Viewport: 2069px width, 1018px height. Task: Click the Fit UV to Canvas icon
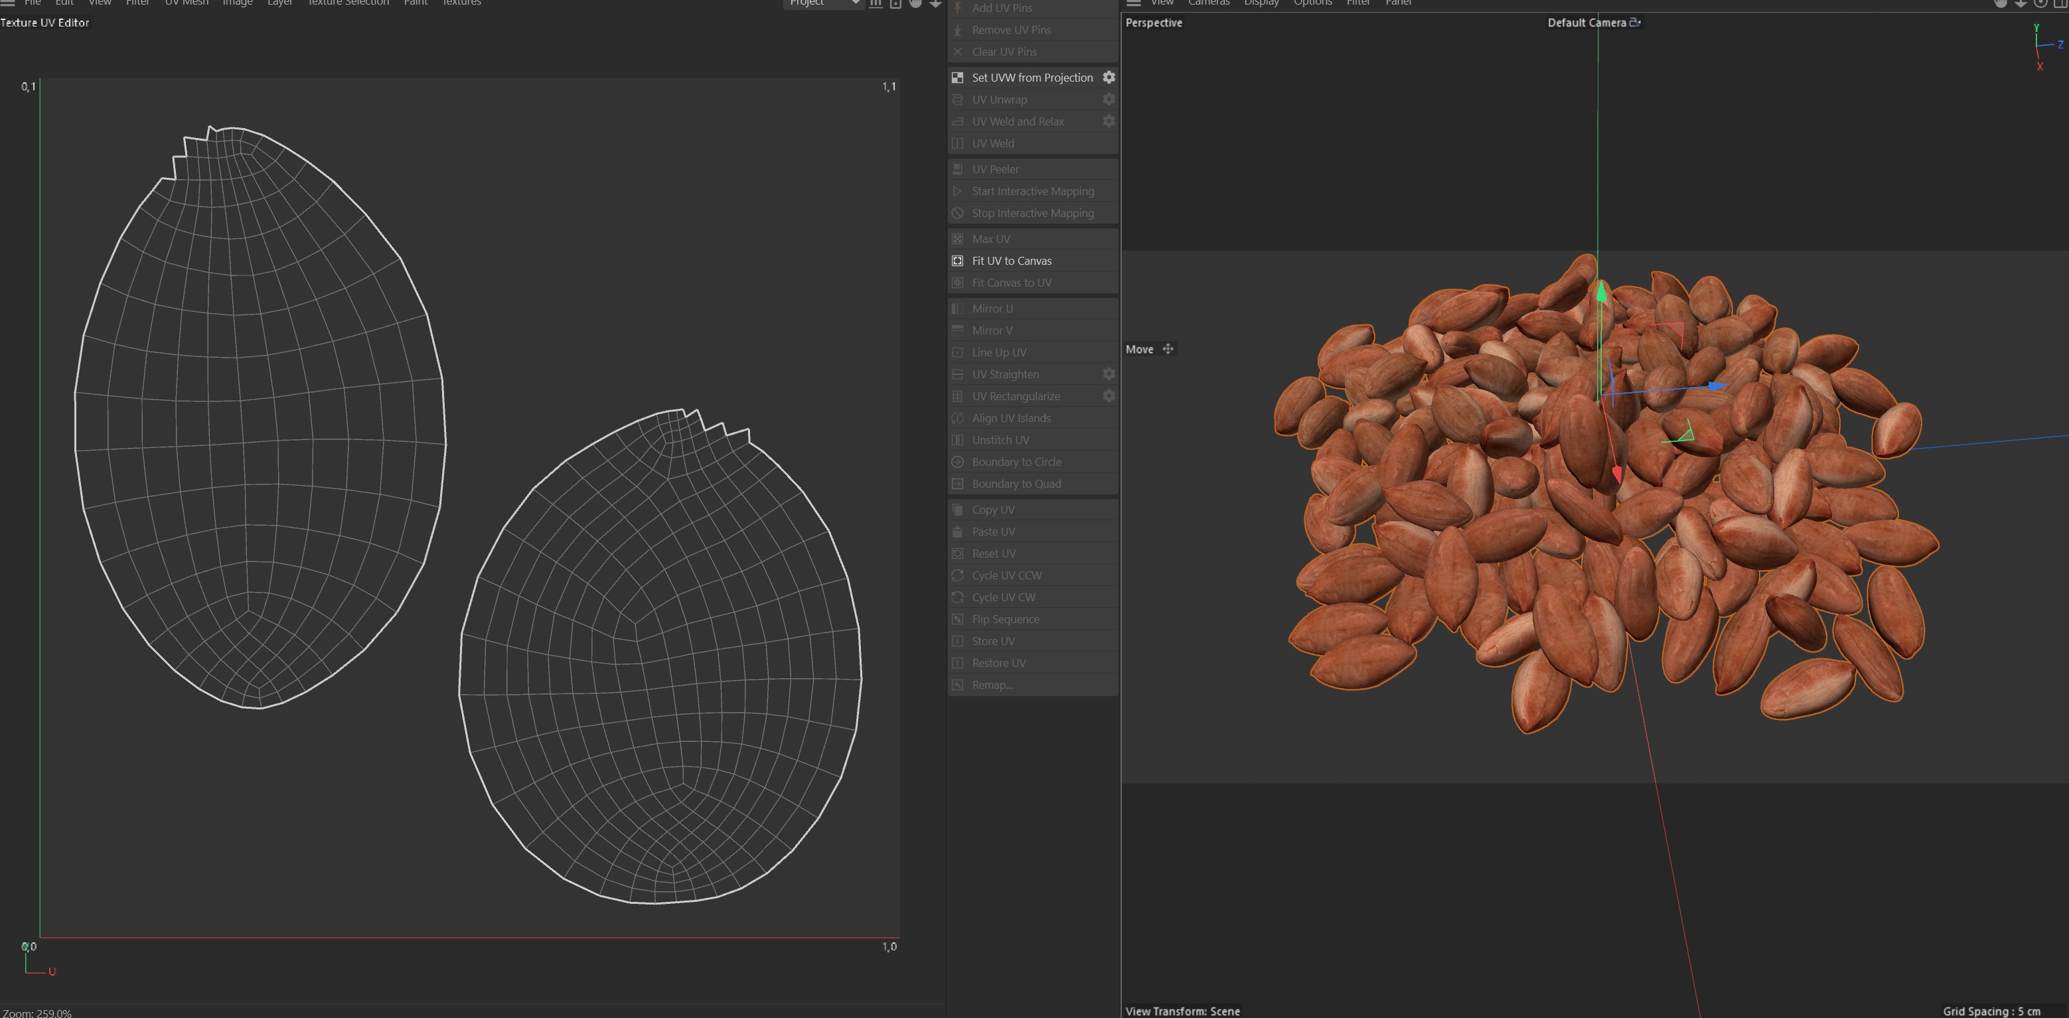pos(957,261)
